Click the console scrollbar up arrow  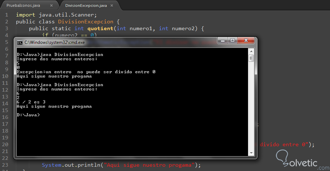pos(251,51)
